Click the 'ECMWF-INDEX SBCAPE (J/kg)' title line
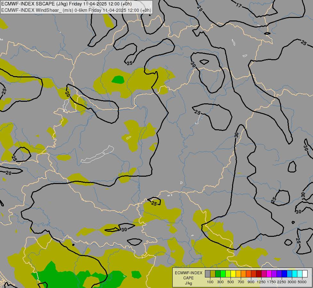The width and height of the screenshot is (313, 288). [66, 4]
